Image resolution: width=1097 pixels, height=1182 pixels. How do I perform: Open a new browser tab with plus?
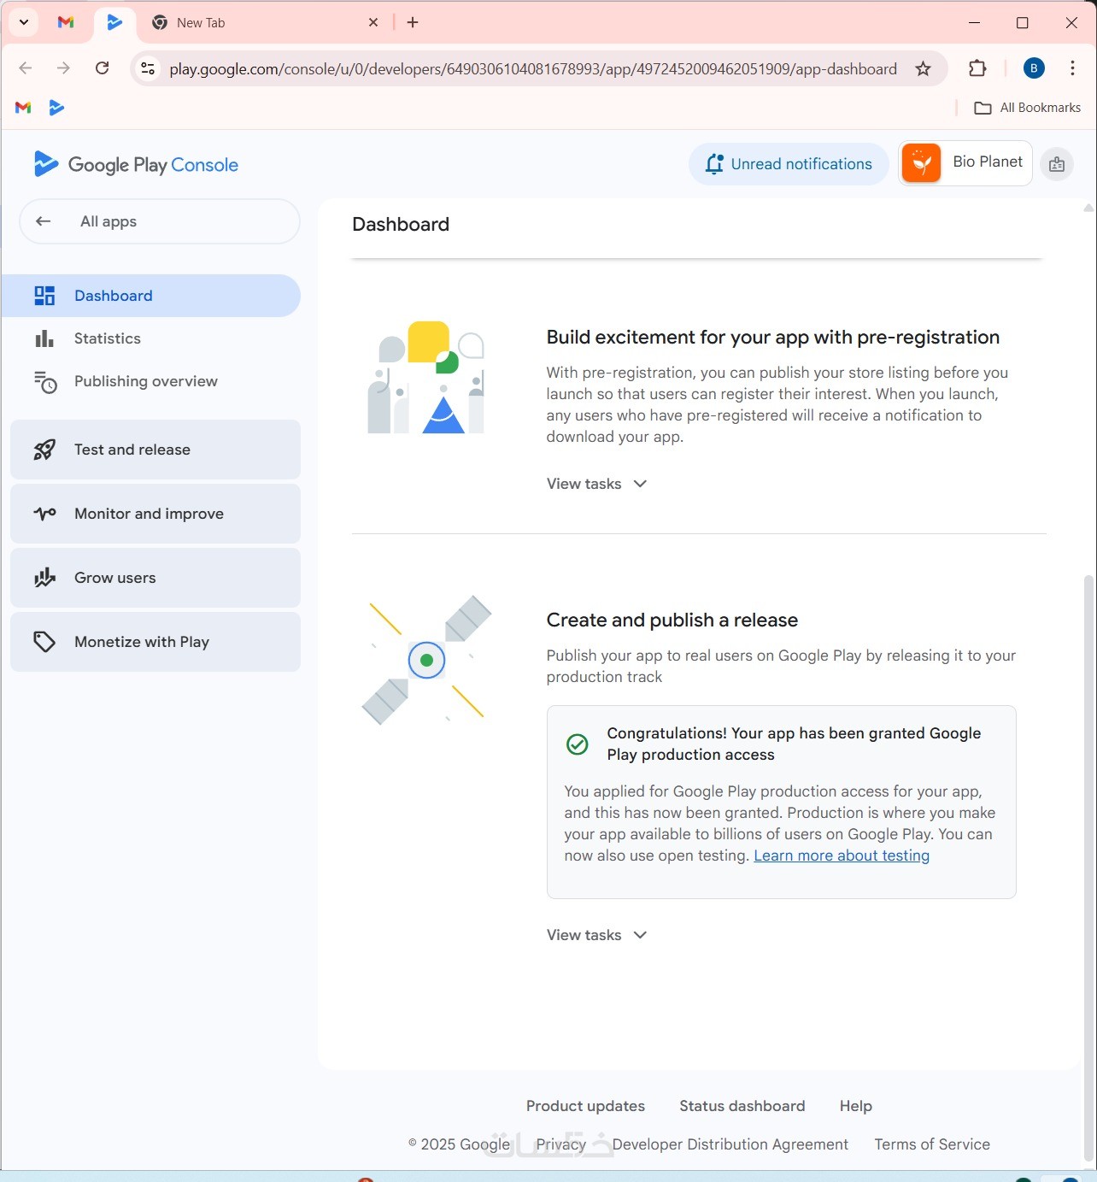413,22
